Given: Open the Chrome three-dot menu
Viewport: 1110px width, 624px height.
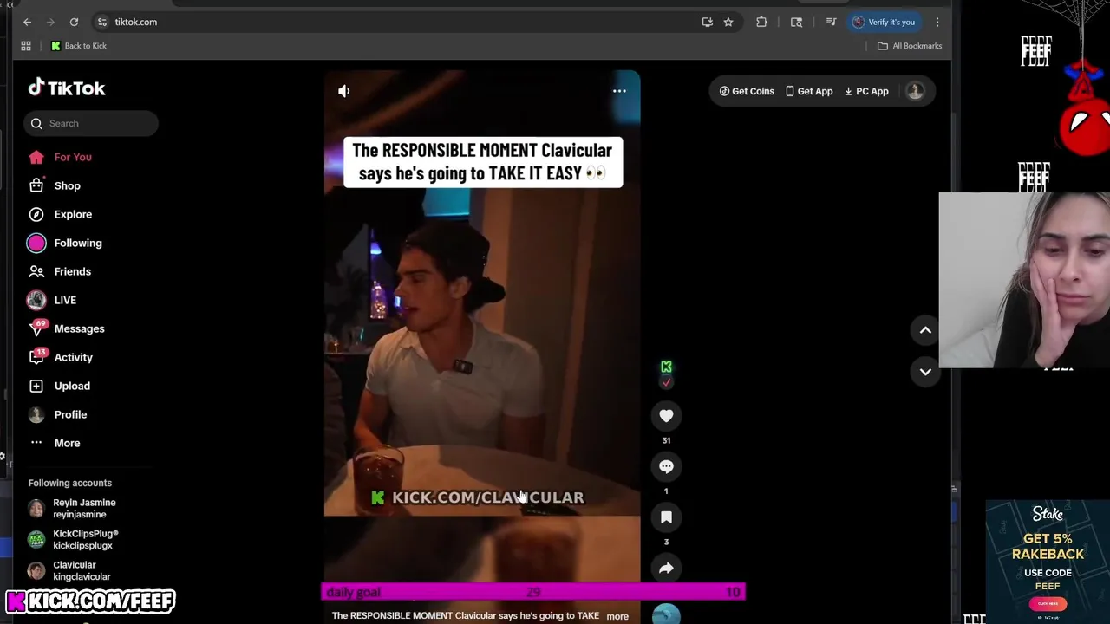Looking at the screenshot, I should (x=937, y=22).
